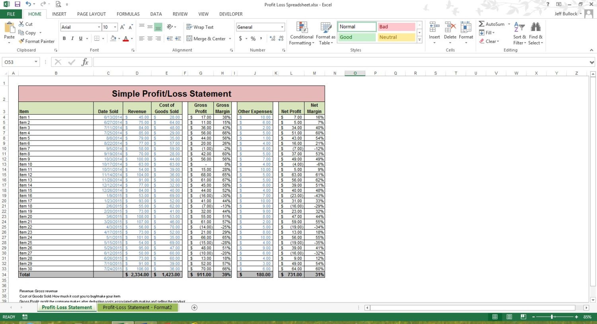Open the Name Box dropdown for O53
Viewport: 597px width, 324px height.
click(36, 62)
